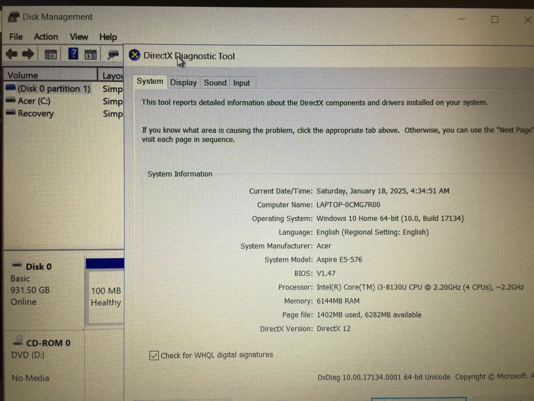Click the Disk 0 drive icon

(x=17, y=265)
